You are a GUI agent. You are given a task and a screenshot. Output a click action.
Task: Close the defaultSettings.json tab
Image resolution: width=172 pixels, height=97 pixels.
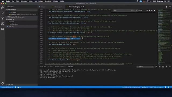(x=84, y=7)
